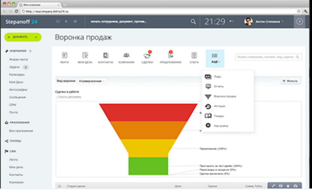Image resolution: width=312 pixels, height=193 pixels.
Task: Open Фотографии in the left sidebar
Action: point(18,90)
